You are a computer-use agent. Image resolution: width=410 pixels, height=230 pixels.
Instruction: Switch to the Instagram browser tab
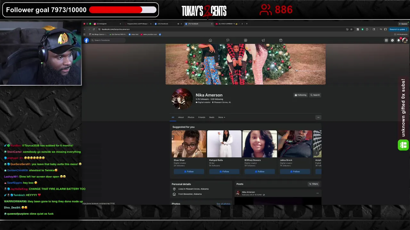tap(107, 24)
